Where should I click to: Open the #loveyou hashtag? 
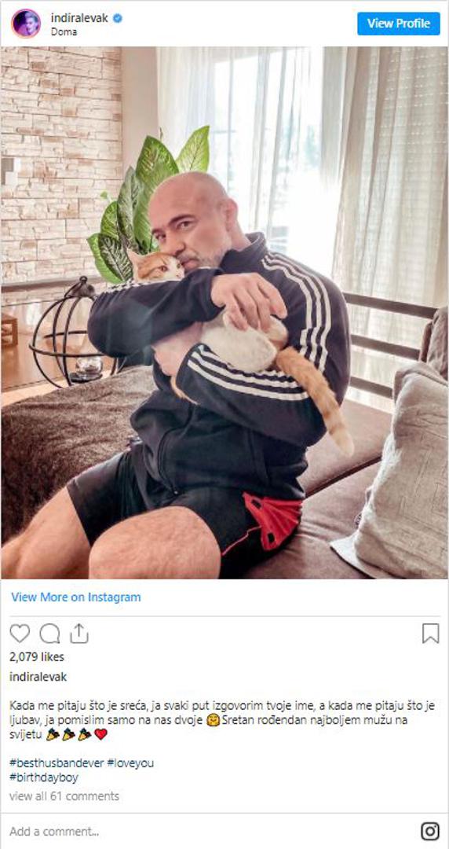coord(130,763)
